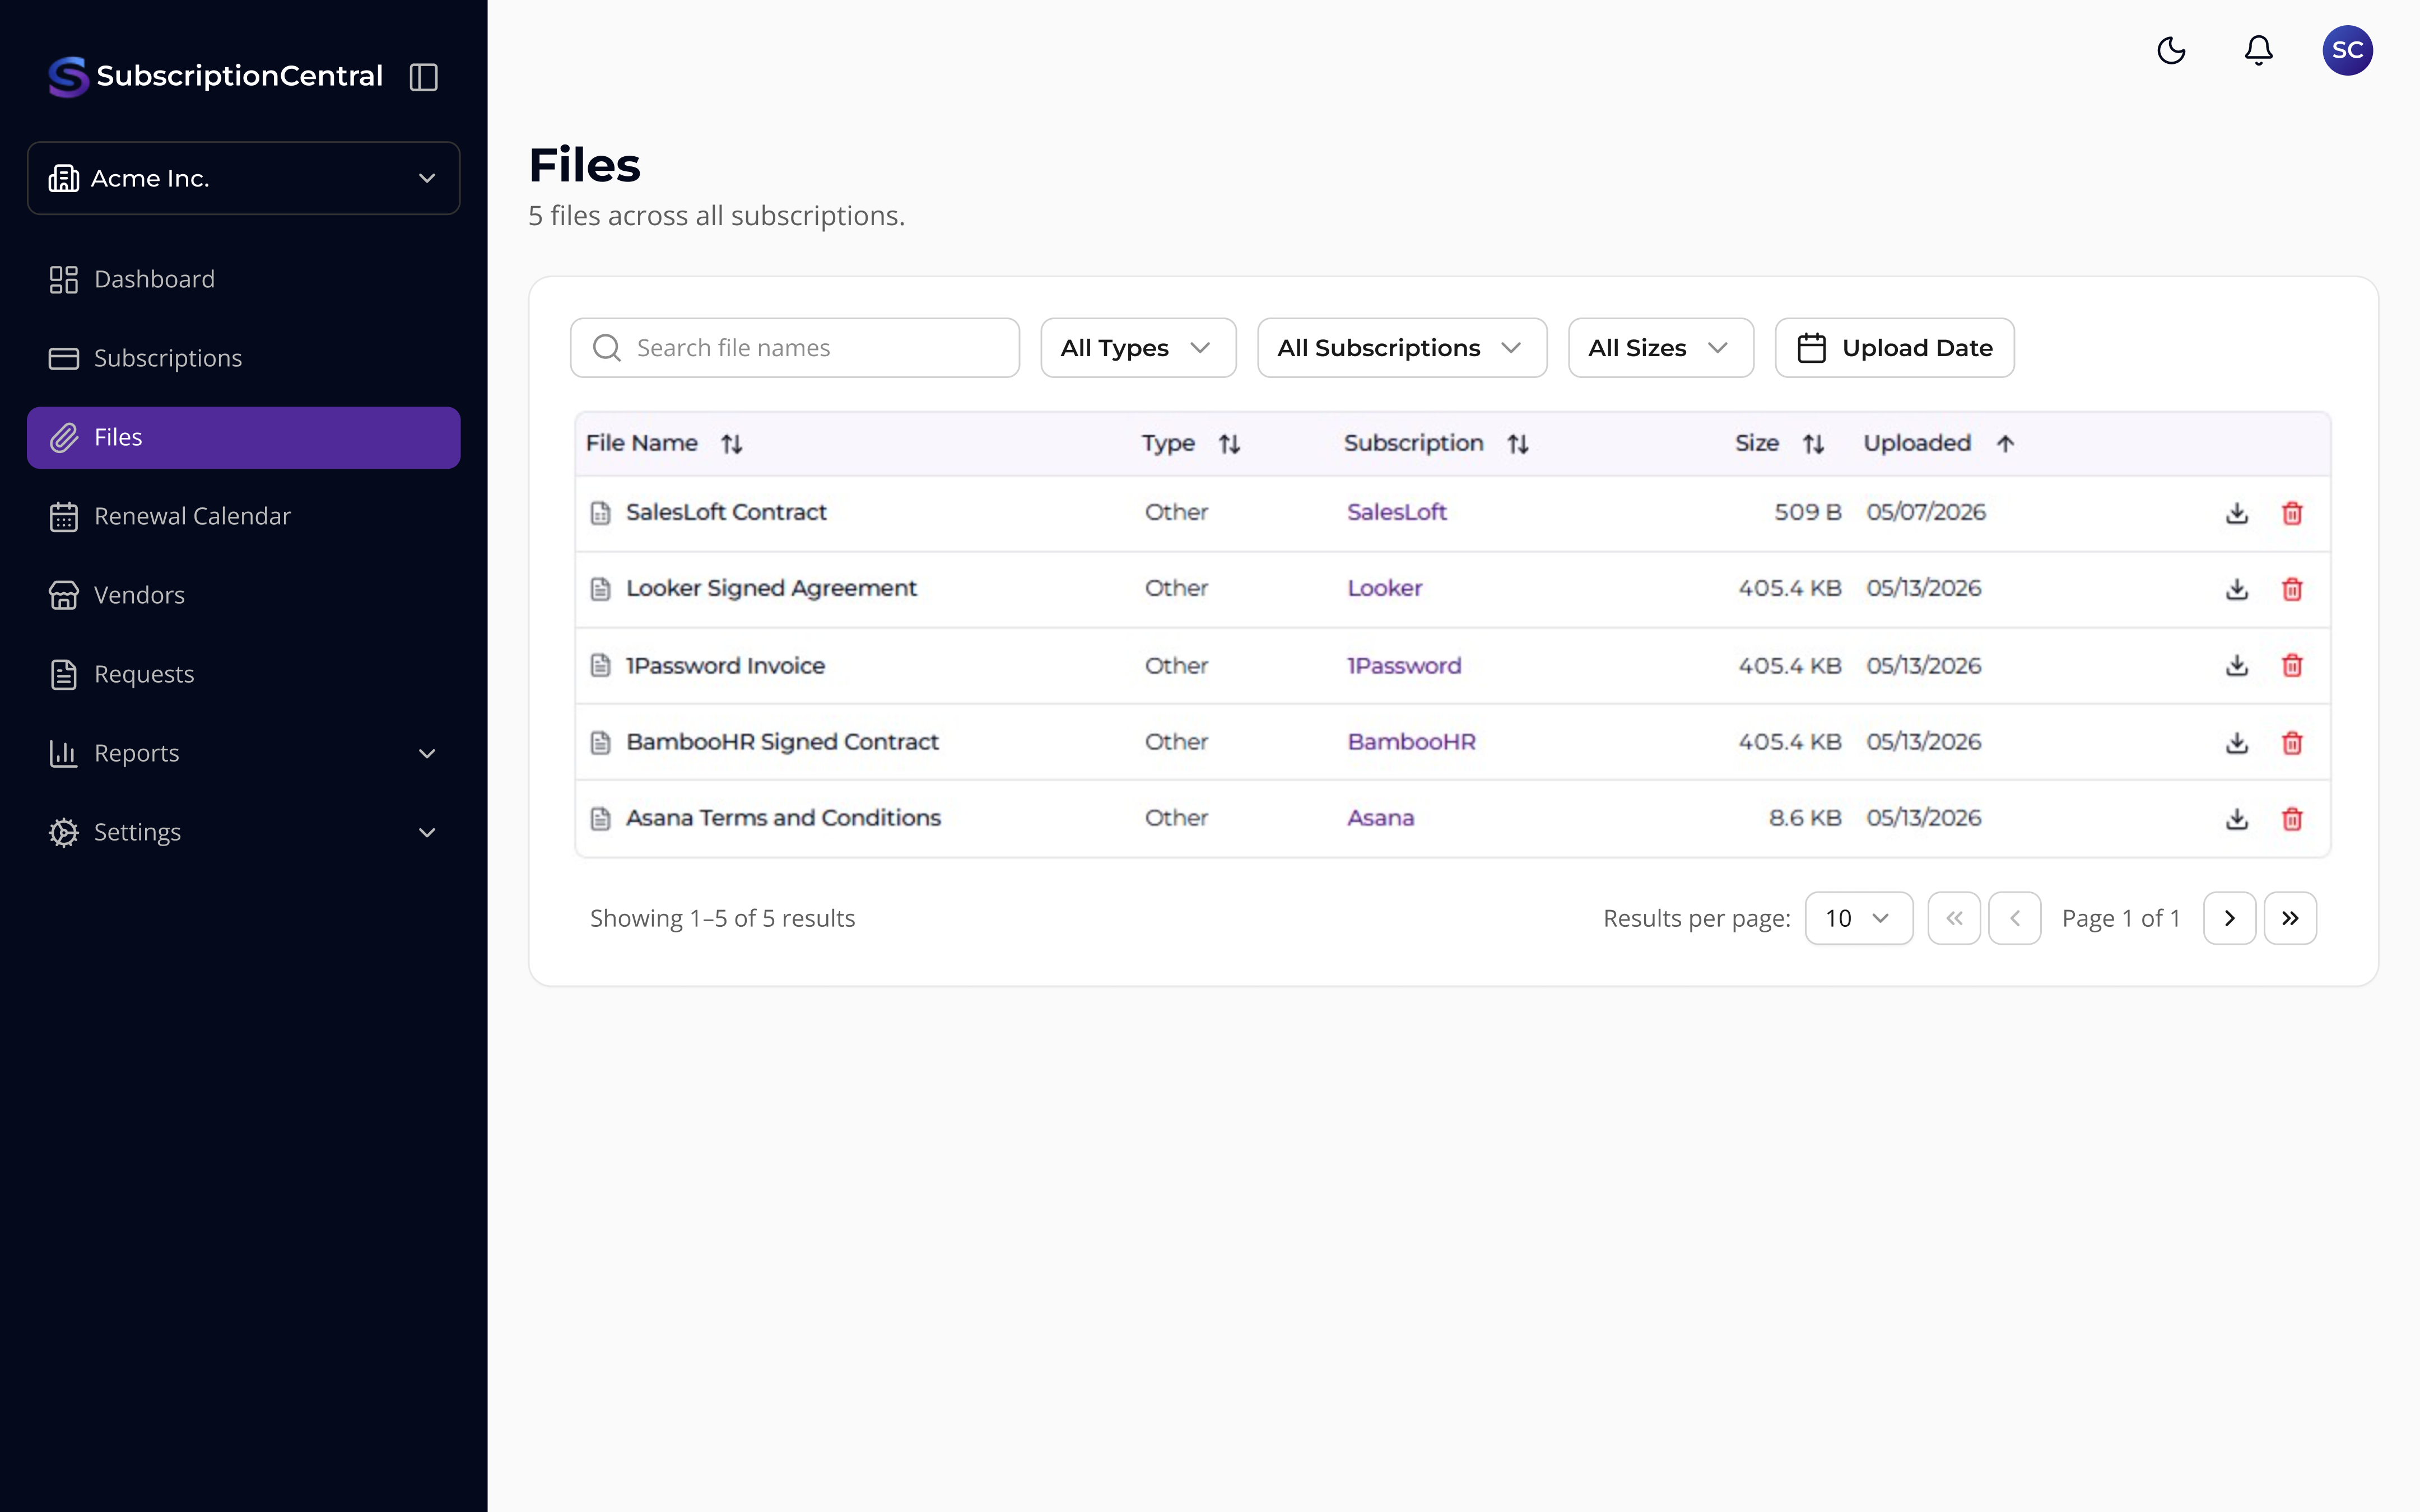
Task: Go to previous page
Action: click(2014, 918)
